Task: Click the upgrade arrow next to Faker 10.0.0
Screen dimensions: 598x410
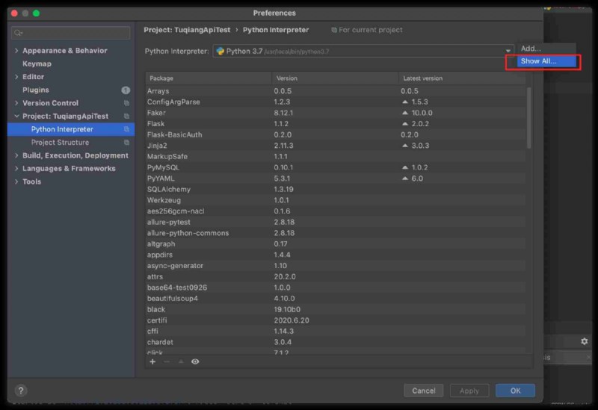Action: point(405,113)
